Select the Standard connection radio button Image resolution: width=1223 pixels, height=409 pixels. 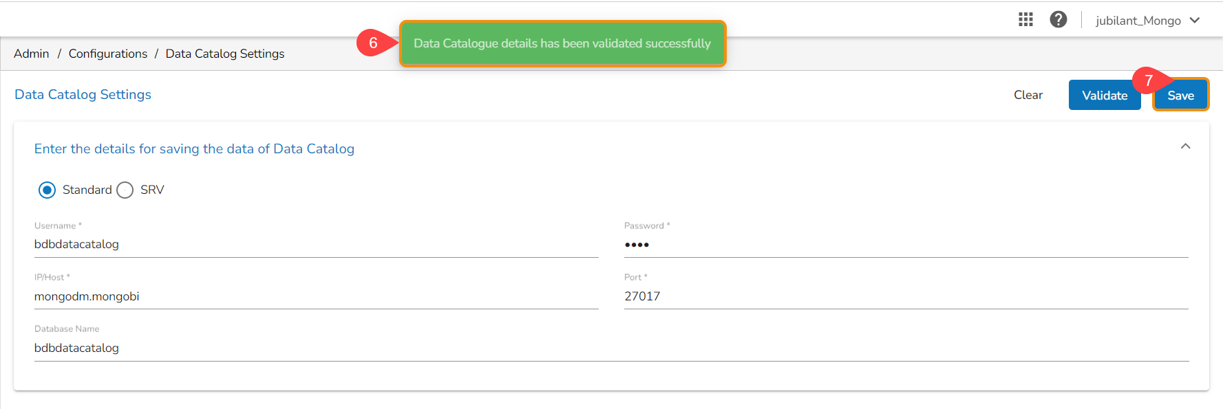(x=47, y=190)
